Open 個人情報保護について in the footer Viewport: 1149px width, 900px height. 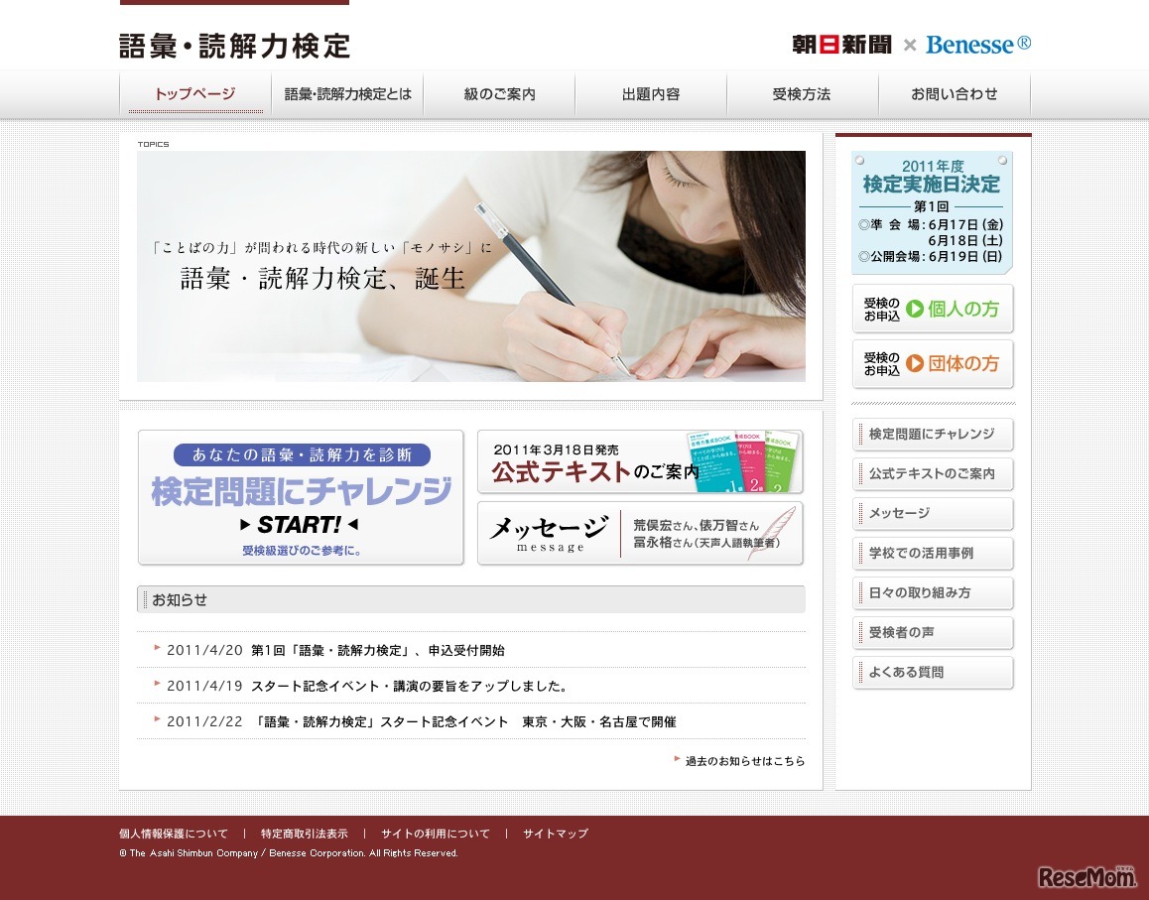(x=174, y=834)
